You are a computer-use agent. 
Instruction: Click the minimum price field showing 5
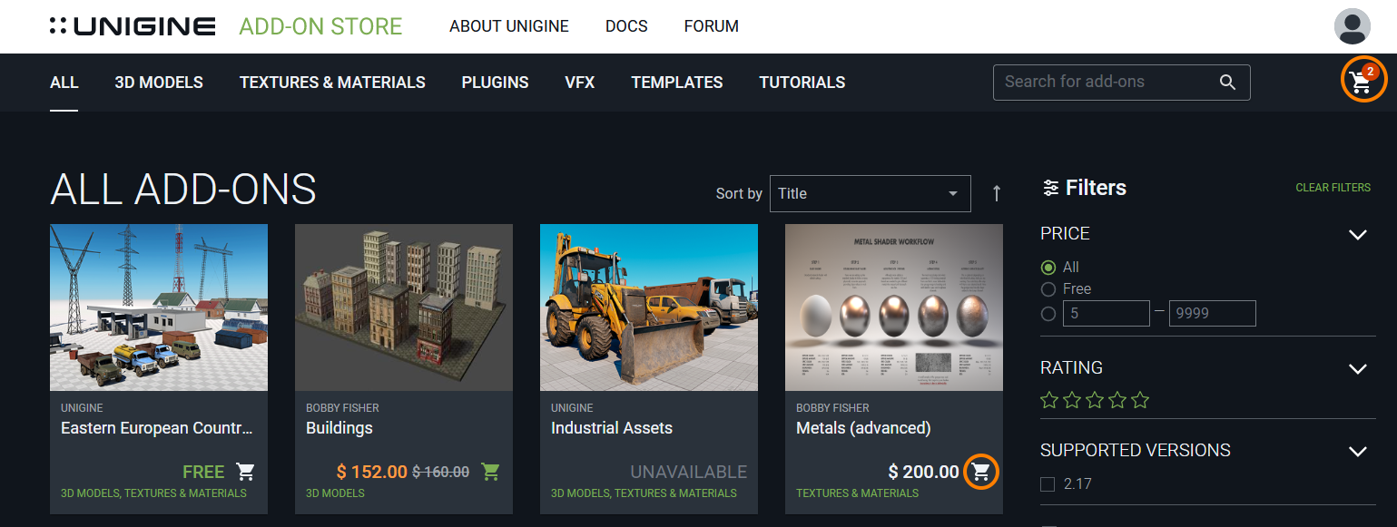[1107, 314]
